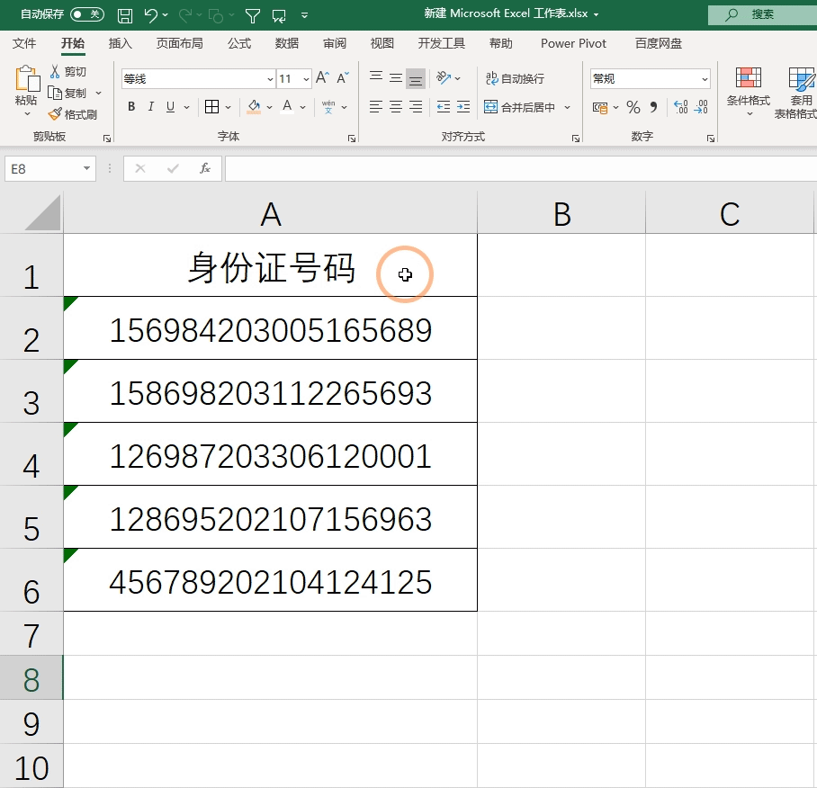Click the Increase Font Size icon
Viewport: 817px width, 788px height.
coord(322,79)
